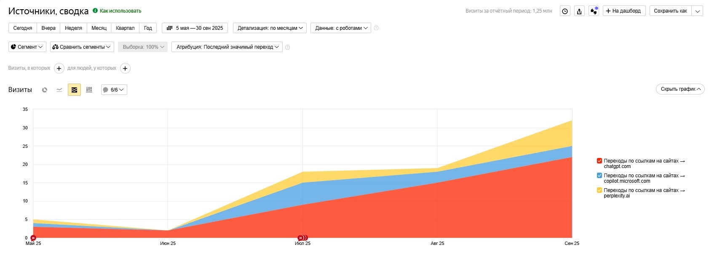
Task: Switch chart to pie chart view
Action: [x=45, y=90]
